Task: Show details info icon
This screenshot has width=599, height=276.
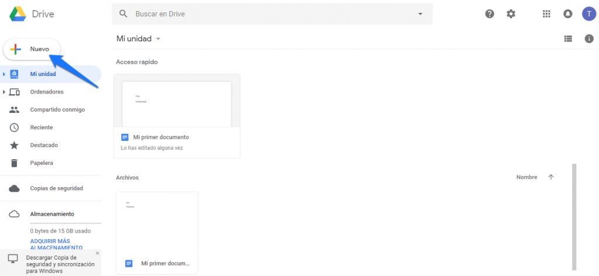Action: click(x=589, y=39)
